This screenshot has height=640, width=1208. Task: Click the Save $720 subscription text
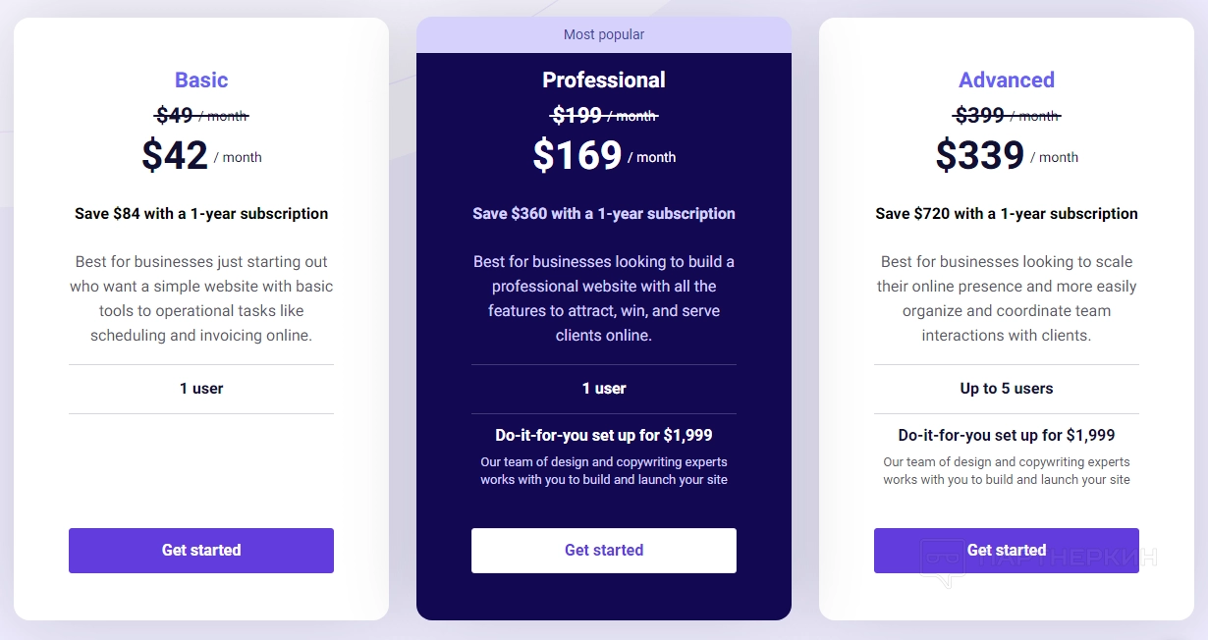coord(1007,214)
